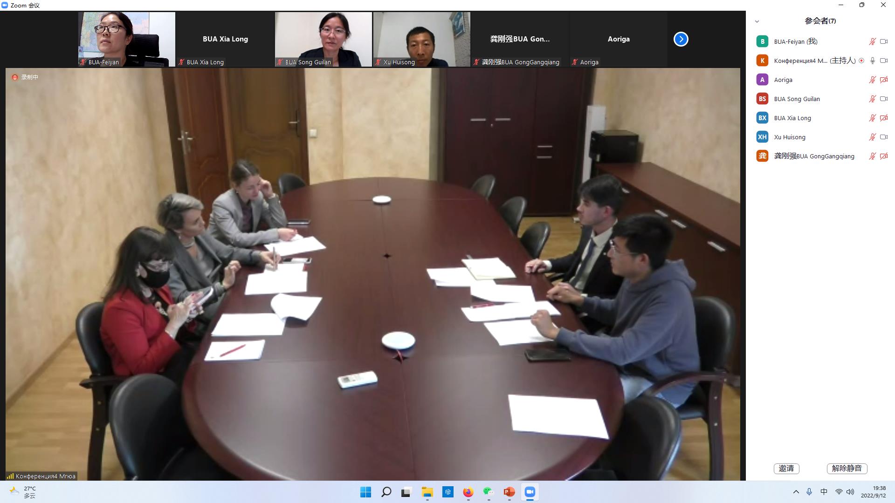The height and width of the screenshot is (503, 895).
Task: Click next arrow in participant video strip
Action: coord(681,39)
